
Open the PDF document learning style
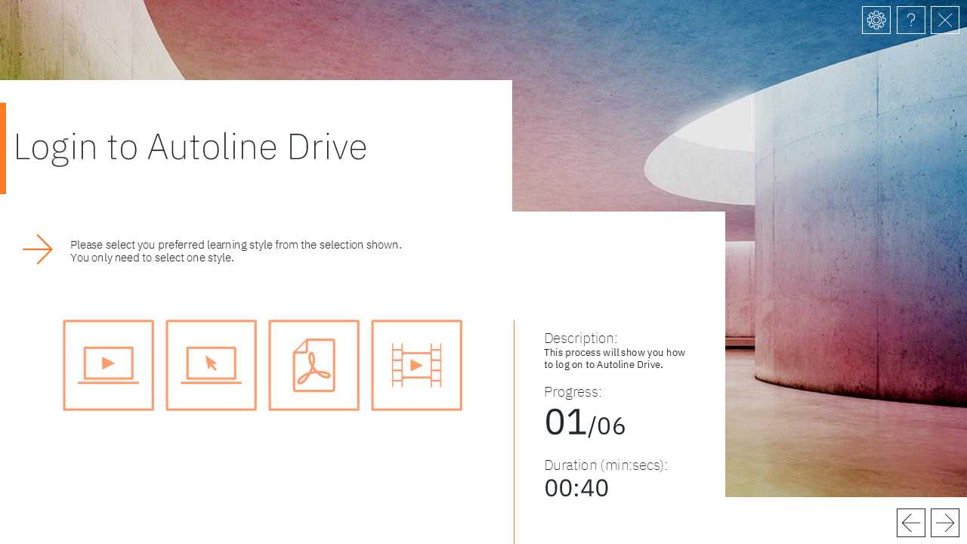314,366
